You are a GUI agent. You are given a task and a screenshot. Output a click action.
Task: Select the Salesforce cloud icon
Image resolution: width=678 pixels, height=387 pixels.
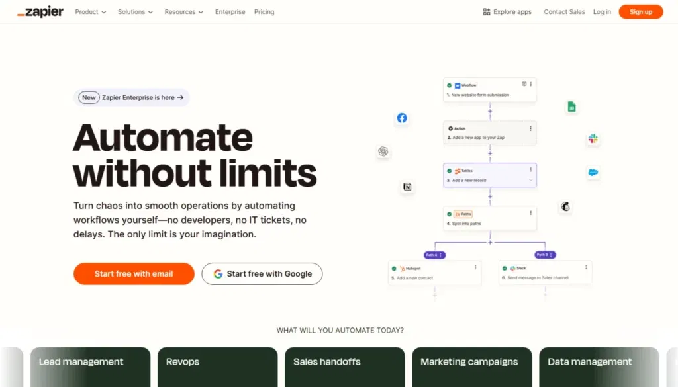coord(593,173)
